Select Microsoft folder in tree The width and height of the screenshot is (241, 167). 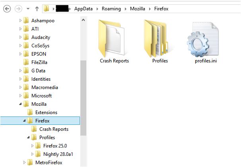tap(41, 96)
